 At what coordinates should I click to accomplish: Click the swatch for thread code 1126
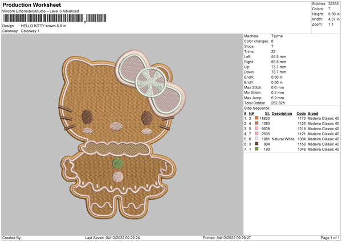257,123
